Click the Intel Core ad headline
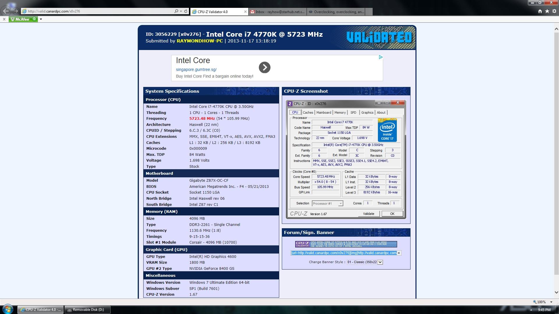Screen dimensions: 559x314 pos(193,60)
